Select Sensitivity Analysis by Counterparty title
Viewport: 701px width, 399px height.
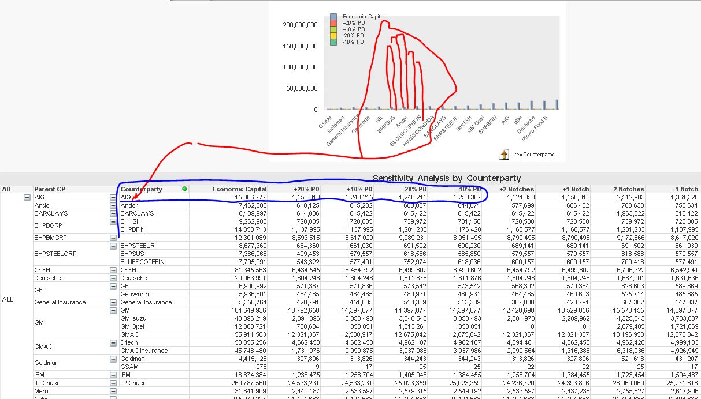pyautogui.click(x=447, y=178)
